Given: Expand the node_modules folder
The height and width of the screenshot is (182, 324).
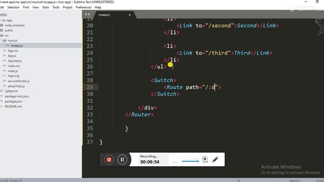Looking at the screenshot, I should pos(15,25).
